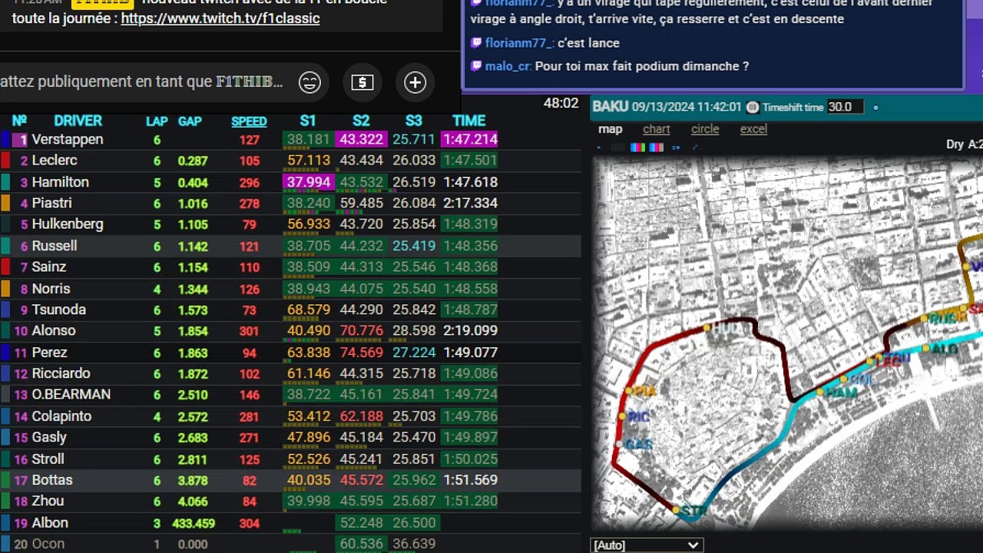This screenshot has width=983, height=553.
Task: Open the emoji picker in chat box
Action: [309, 82]
